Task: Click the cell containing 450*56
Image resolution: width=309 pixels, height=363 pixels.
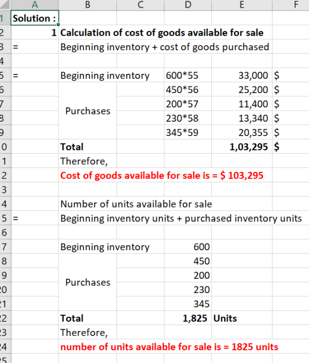Action: coord(188,90)
